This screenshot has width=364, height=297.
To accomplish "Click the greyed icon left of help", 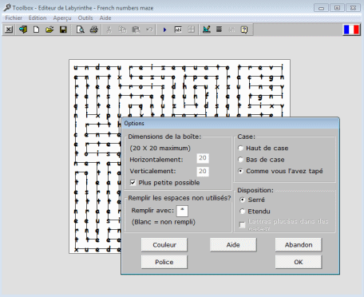I will (x=231, y=30).
